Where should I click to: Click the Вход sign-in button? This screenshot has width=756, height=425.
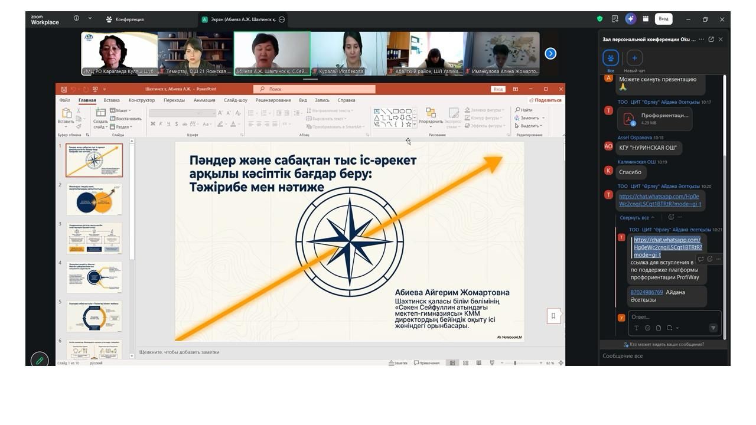663,19
